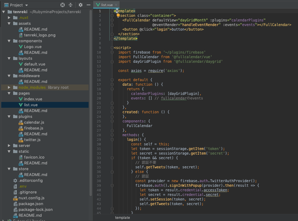The image size is (298, 221).
Task: Click the locate/scroll-from-source target icon
Action: coord(63,5)
